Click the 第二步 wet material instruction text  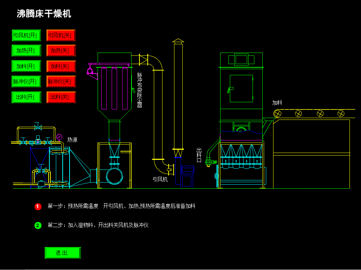pos(98,225)
